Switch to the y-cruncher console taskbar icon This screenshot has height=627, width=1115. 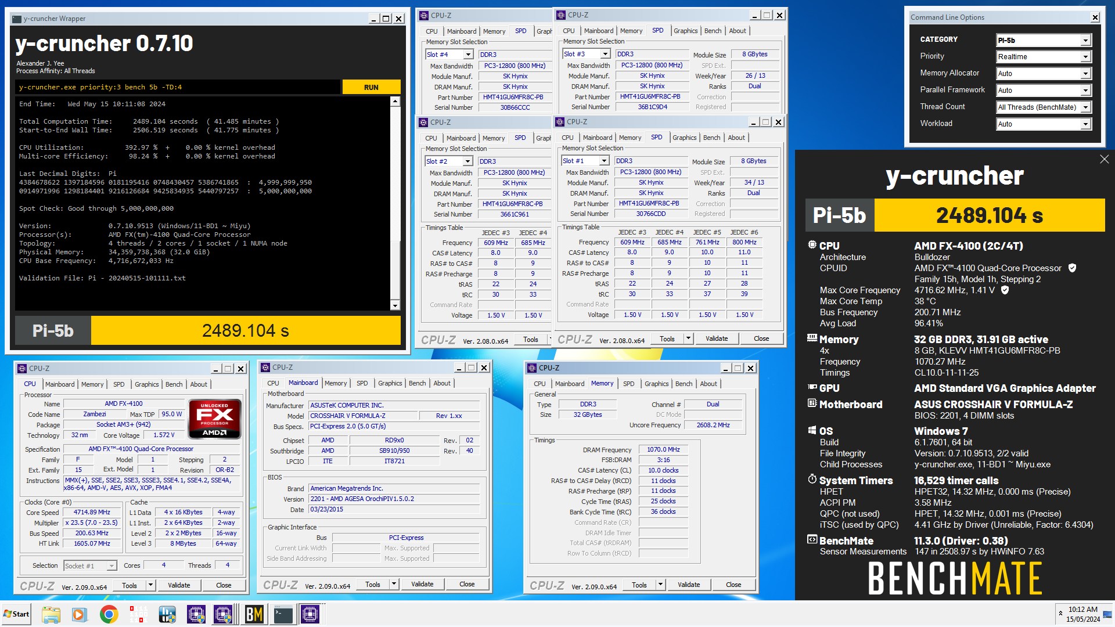click(x=283, y=614)
